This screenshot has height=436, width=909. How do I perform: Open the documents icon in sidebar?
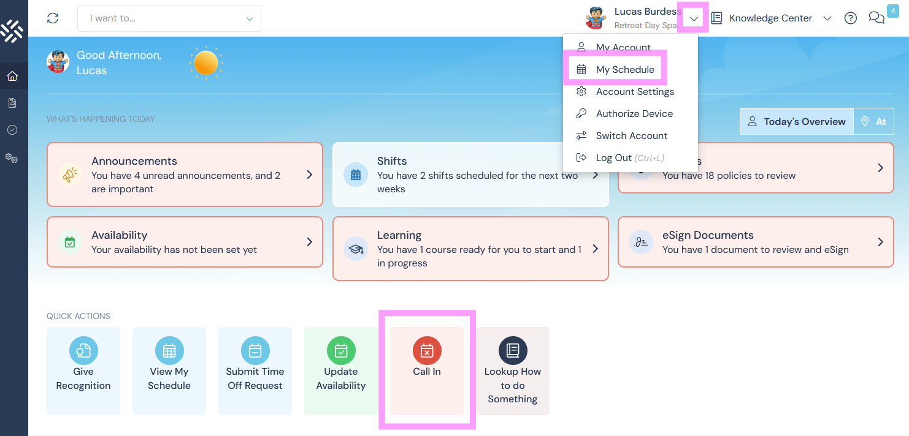pos(12,103)
